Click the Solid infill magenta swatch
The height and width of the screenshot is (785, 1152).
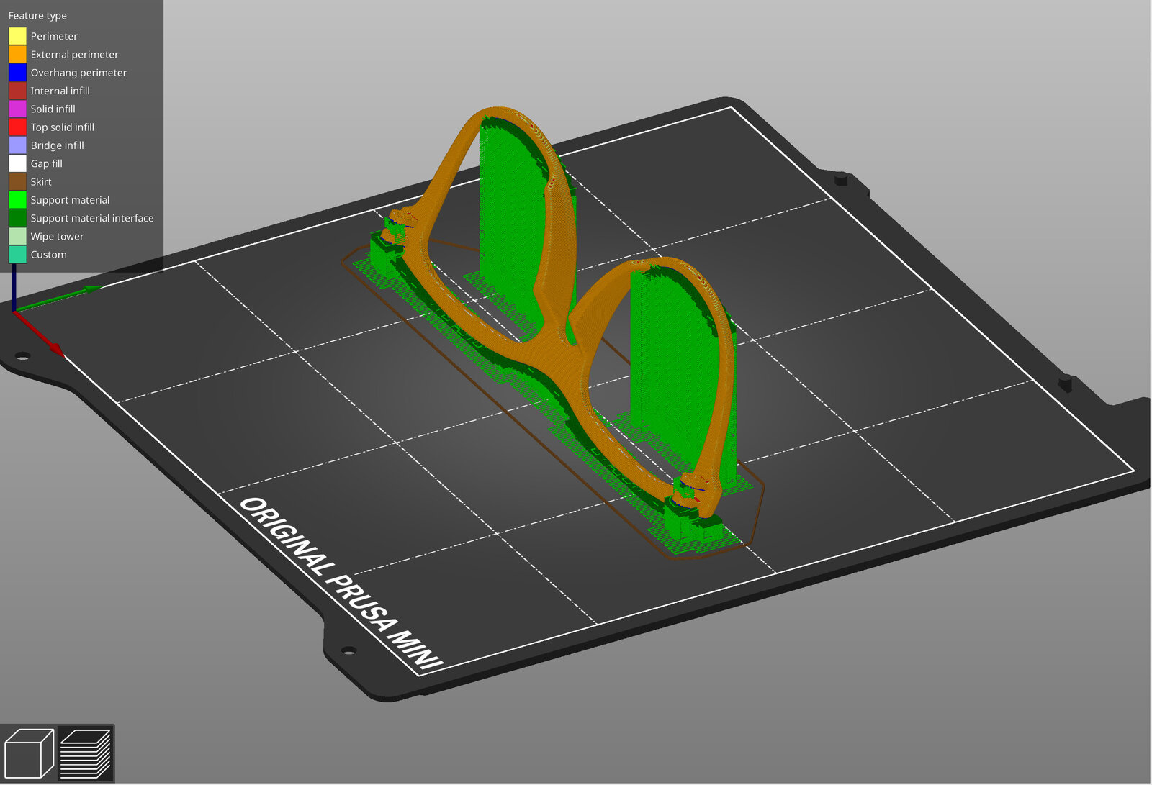pos(18,109)
